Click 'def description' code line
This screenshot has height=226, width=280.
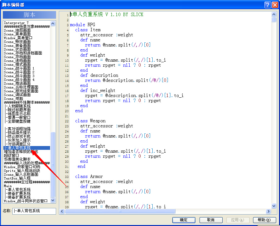(99, 76)
